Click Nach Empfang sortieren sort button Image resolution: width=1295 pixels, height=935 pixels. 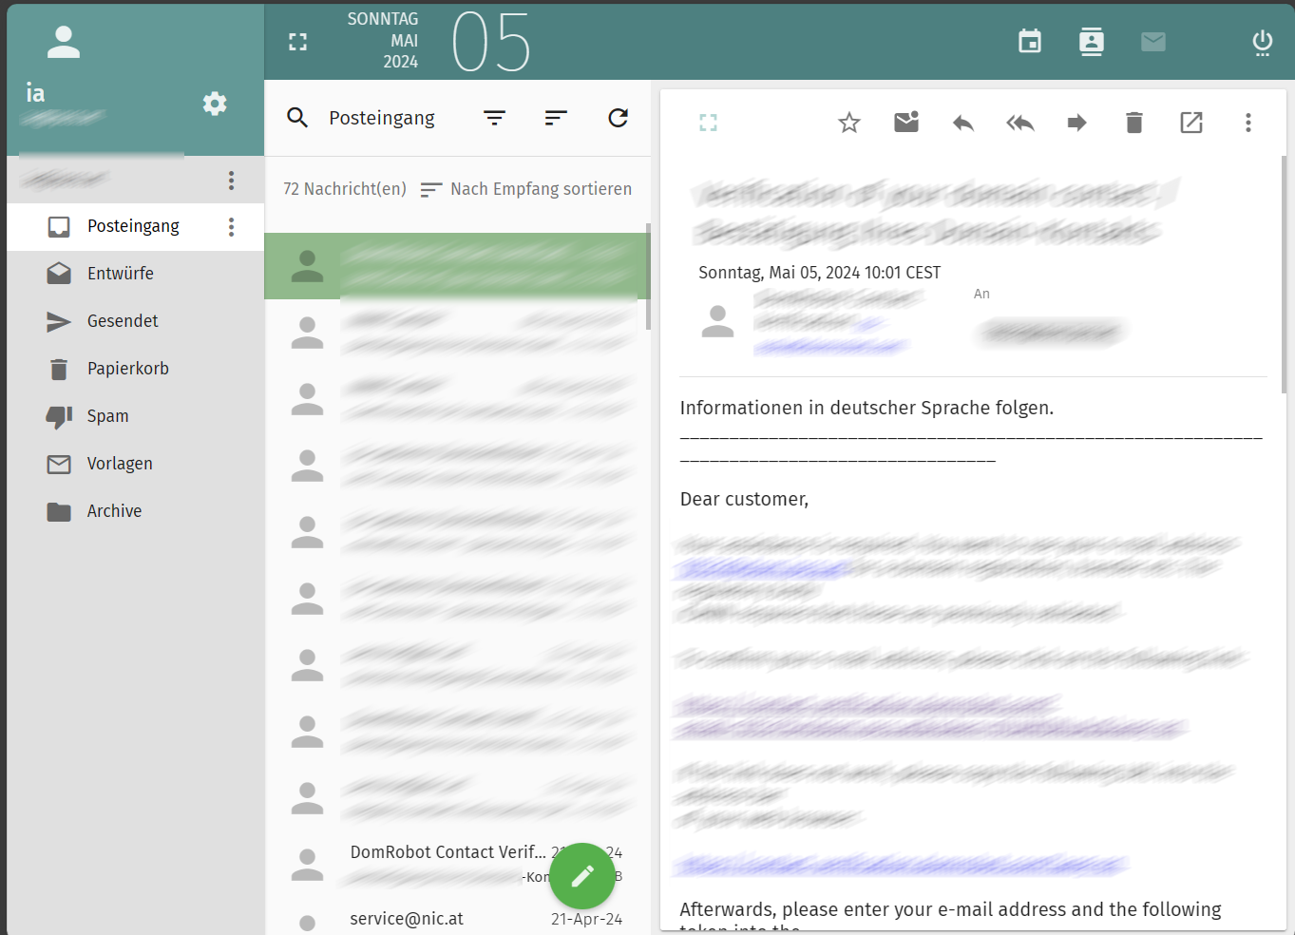point(526,189)
